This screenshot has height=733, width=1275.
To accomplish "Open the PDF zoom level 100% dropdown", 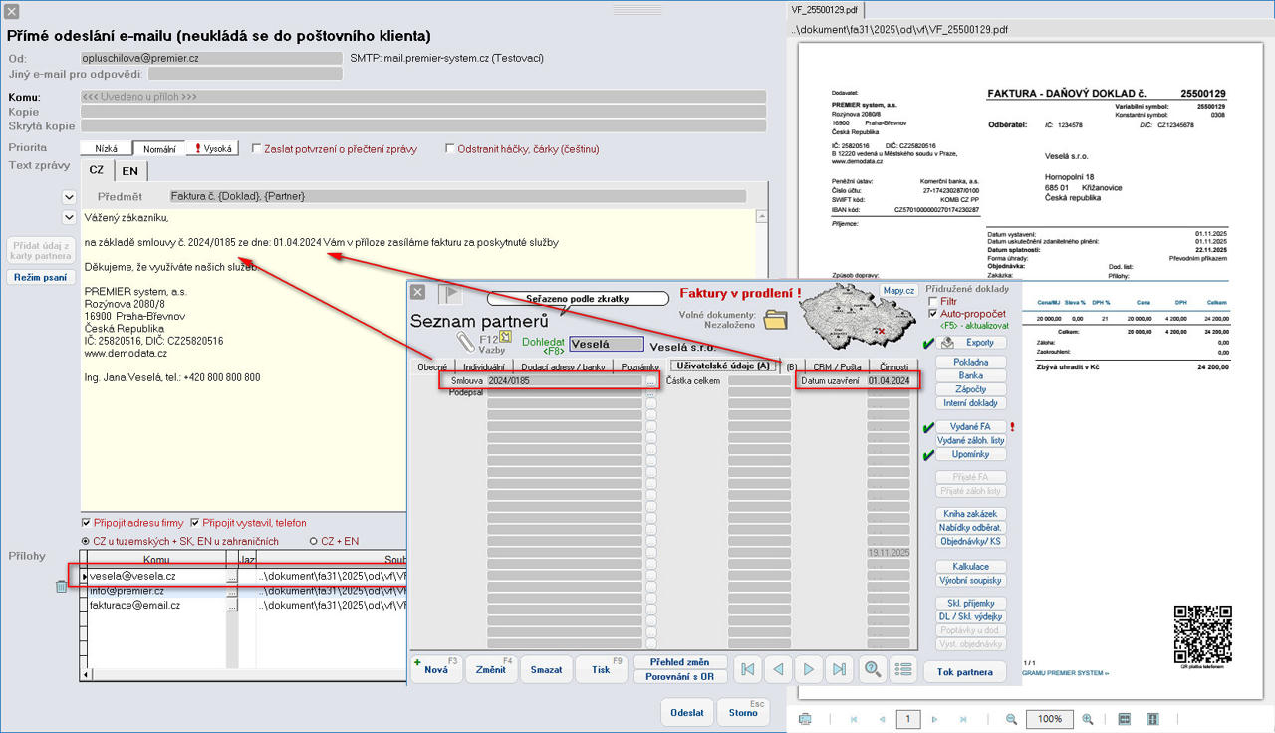I will (1049, 719).
